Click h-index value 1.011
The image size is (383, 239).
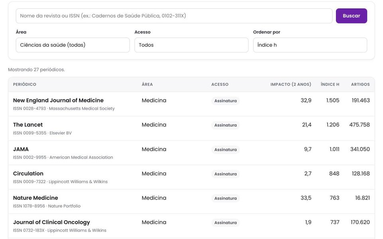(334, 149)
